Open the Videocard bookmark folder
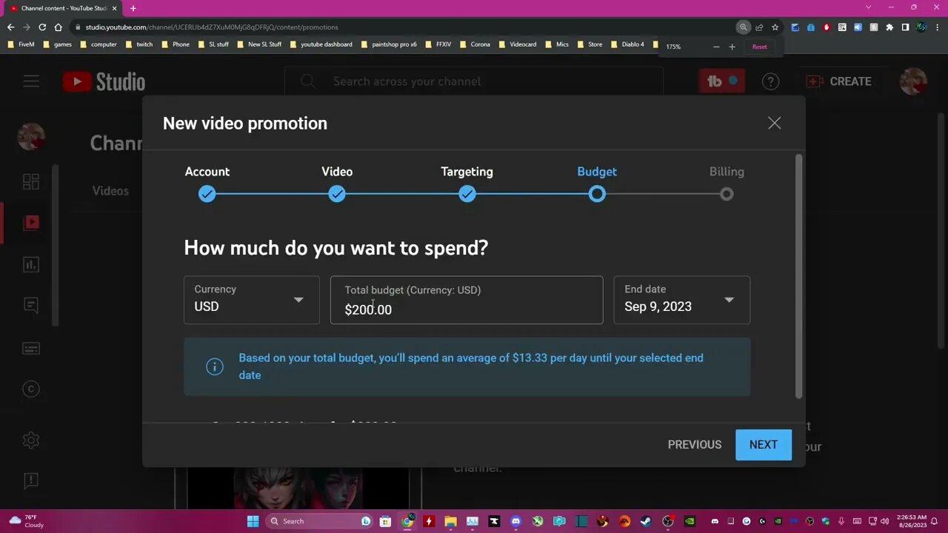The image size is (948, 533). (x=517, y=44)
